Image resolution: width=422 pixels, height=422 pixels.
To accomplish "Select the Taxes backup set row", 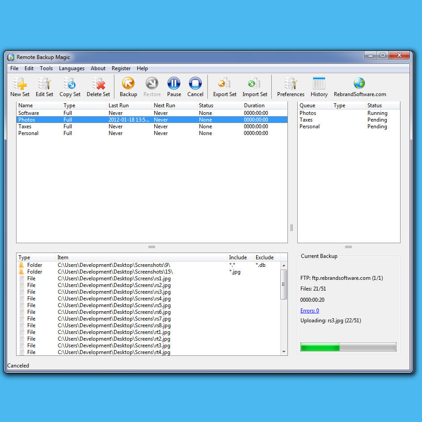I will tap(152, 127).
